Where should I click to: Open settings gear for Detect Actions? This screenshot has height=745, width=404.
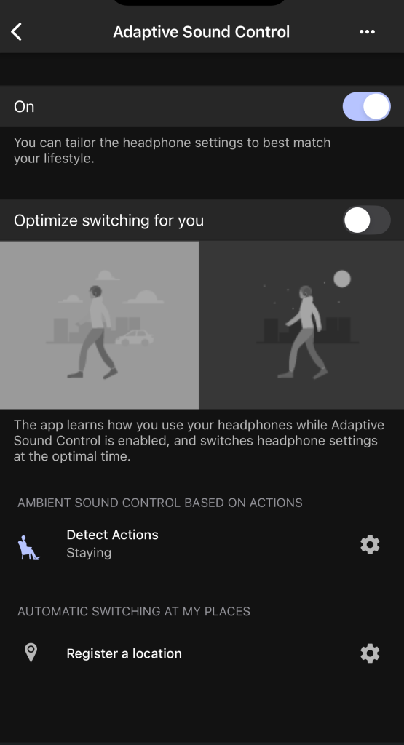click(370, 544)
